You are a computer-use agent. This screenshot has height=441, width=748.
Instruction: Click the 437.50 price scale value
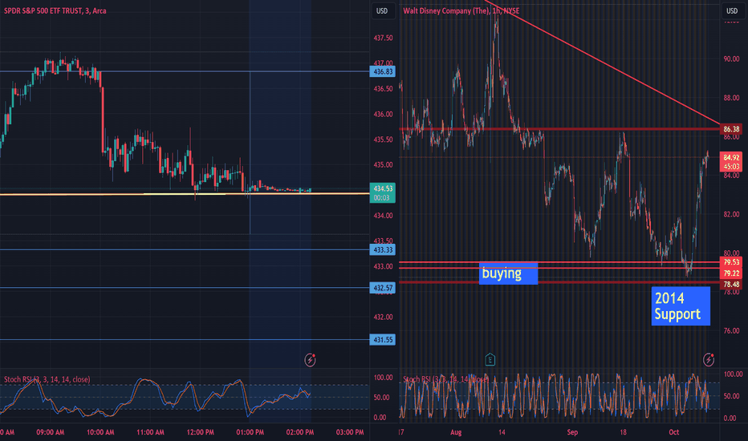pos(383,38)
